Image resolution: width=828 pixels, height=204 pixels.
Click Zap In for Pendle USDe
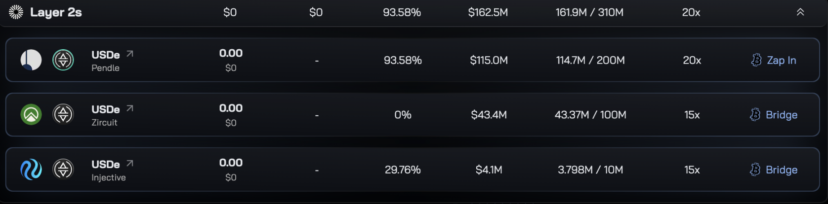[x=774, y=60]
